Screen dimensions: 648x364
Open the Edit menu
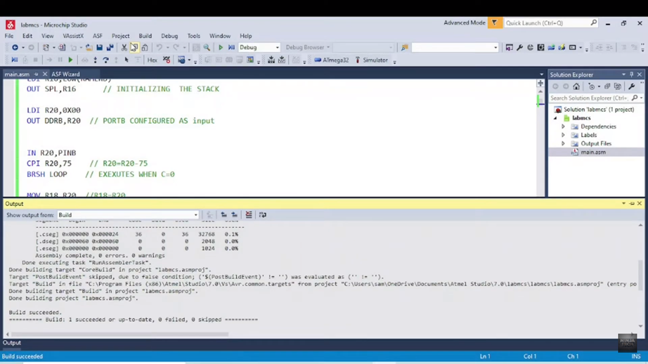pos(27,36)
